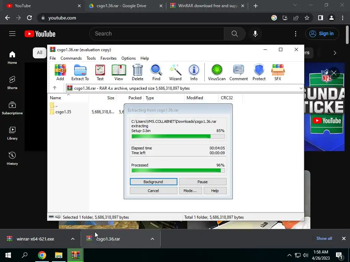This screenshot has height=262, width=350.
Task: Launch the Wizard wand icon
Action: pos(175,72)
